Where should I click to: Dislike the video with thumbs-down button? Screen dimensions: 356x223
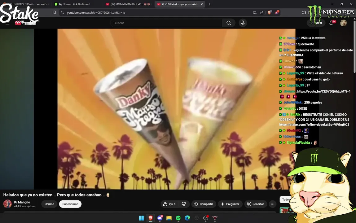(x=184, y=204)
